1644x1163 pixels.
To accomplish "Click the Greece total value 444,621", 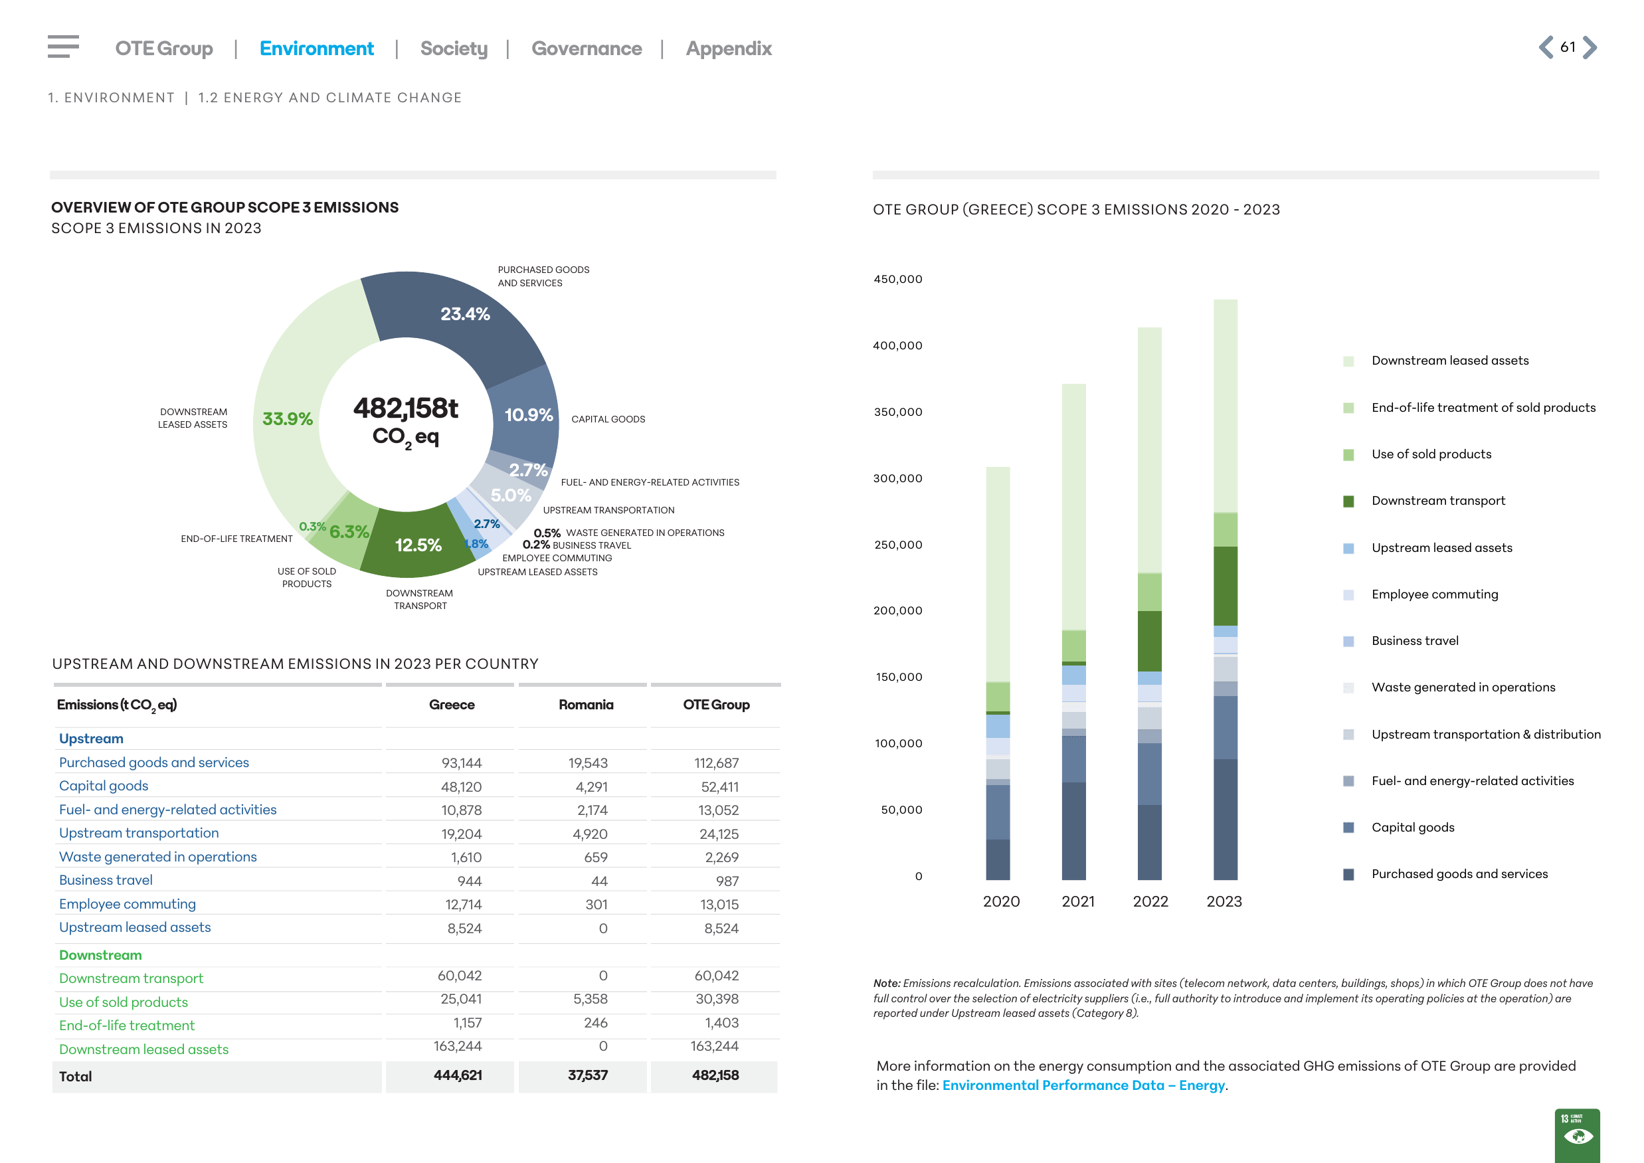I will [x=458, y=1075].
